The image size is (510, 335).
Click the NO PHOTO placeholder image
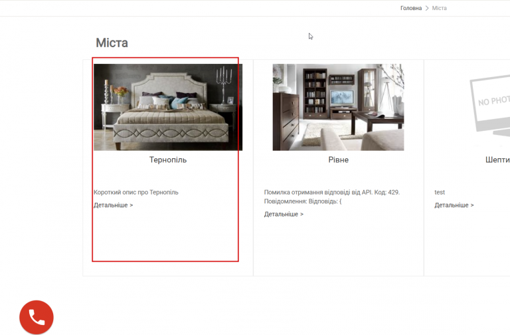(x=490, y=106)
